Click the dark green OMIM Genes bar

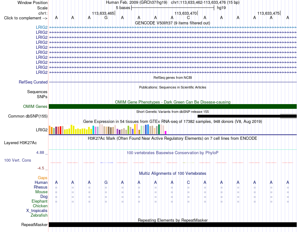click(173, 106)
